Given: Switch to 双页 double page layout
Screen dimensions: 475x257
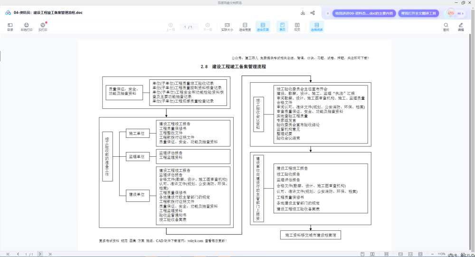Looking at the screenshot, I should point(297,27).
